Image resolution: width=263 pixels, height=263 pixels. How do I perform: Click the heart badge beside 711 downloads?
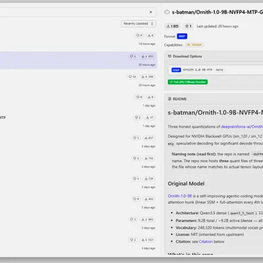click(136, 158)
